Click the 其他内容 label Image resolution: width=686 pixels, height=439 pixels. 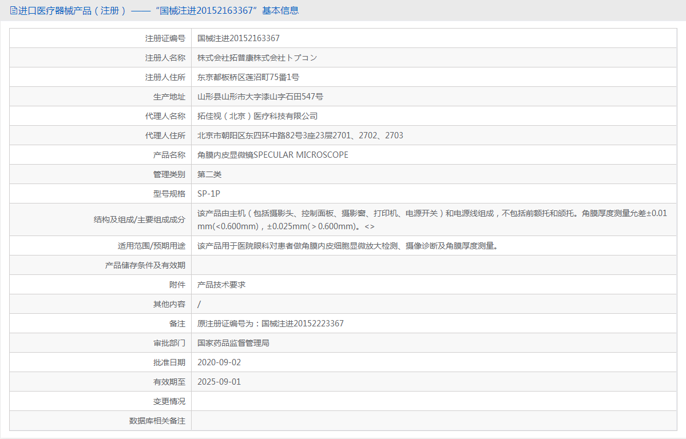(x=169, y=304)
